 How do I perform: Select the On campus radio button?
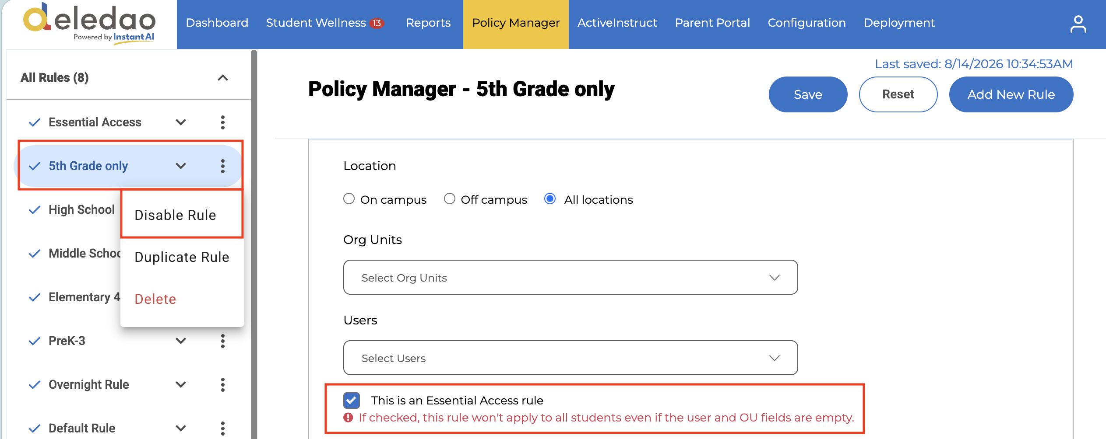click(349, 199)
